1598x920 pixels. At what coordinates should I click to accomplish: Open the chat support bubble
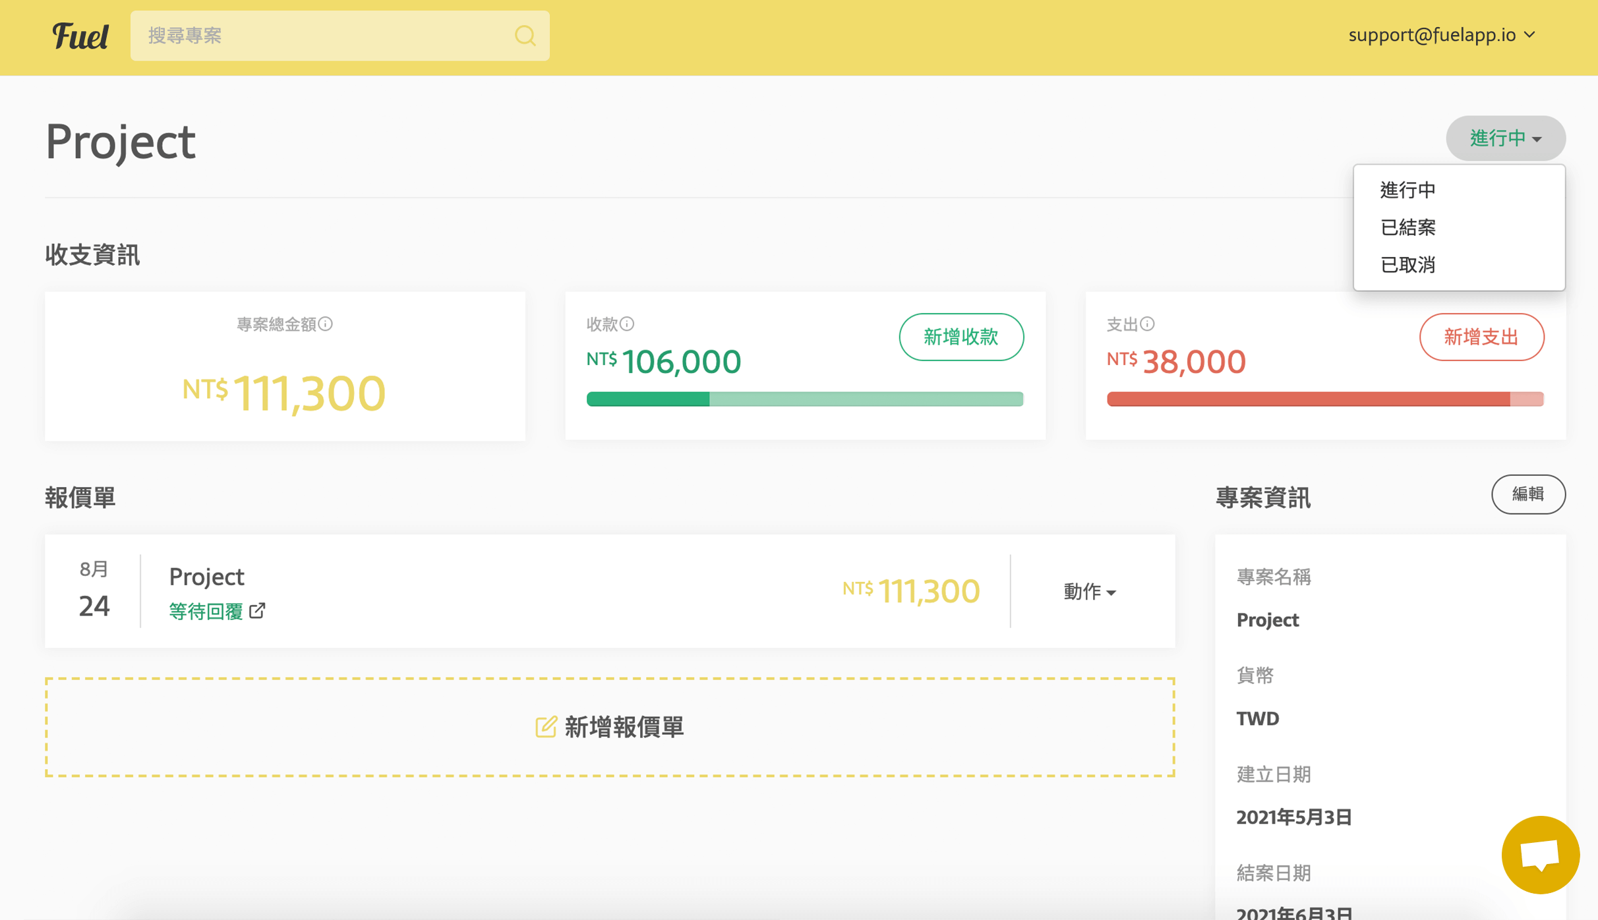click(x=1540, y=855)
